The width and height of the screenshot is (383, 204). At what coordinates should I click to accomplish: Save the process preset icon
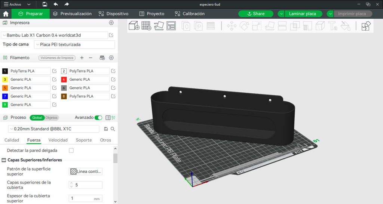coord(106,129)
